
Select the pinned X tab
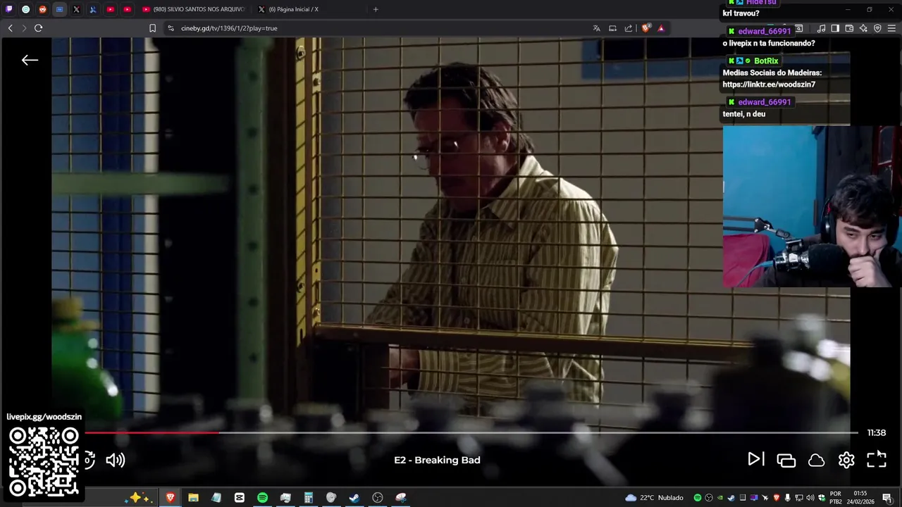76,9
